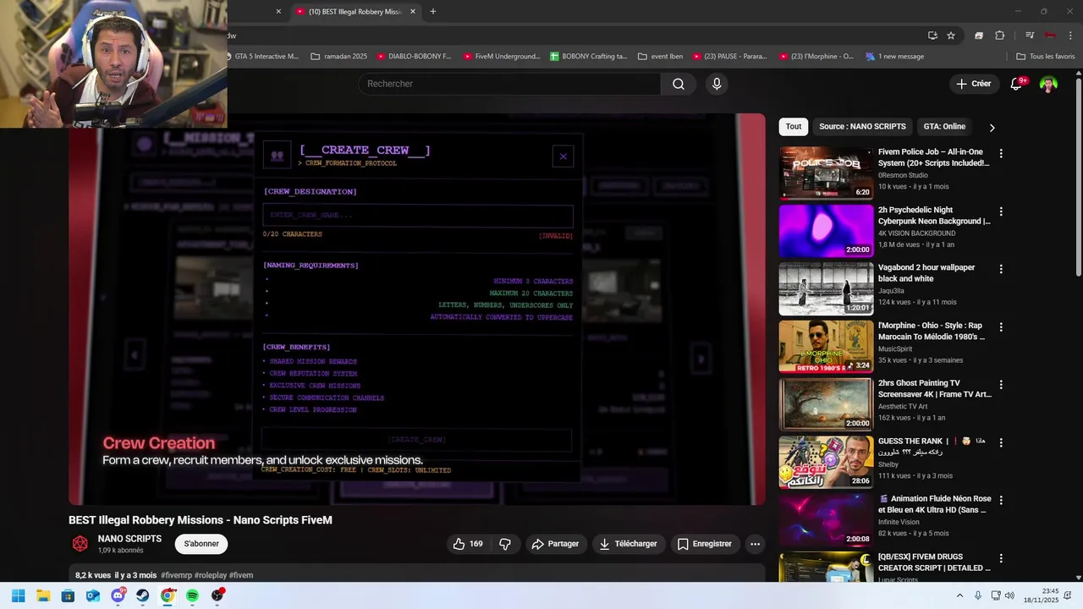This screenshot has width=1083, height=609.
Task: Open the NANO SCRIPTS channel avatar
Action: coord(80,544)
